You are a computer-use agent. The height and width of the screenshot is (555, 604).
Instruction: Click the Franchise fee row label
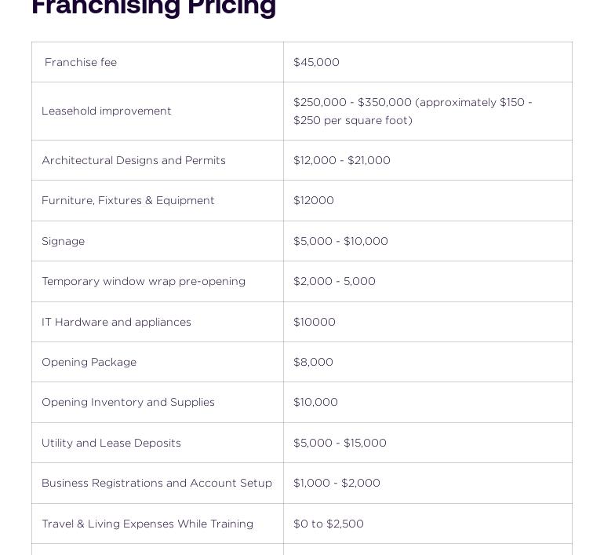[x=81, y=62]
